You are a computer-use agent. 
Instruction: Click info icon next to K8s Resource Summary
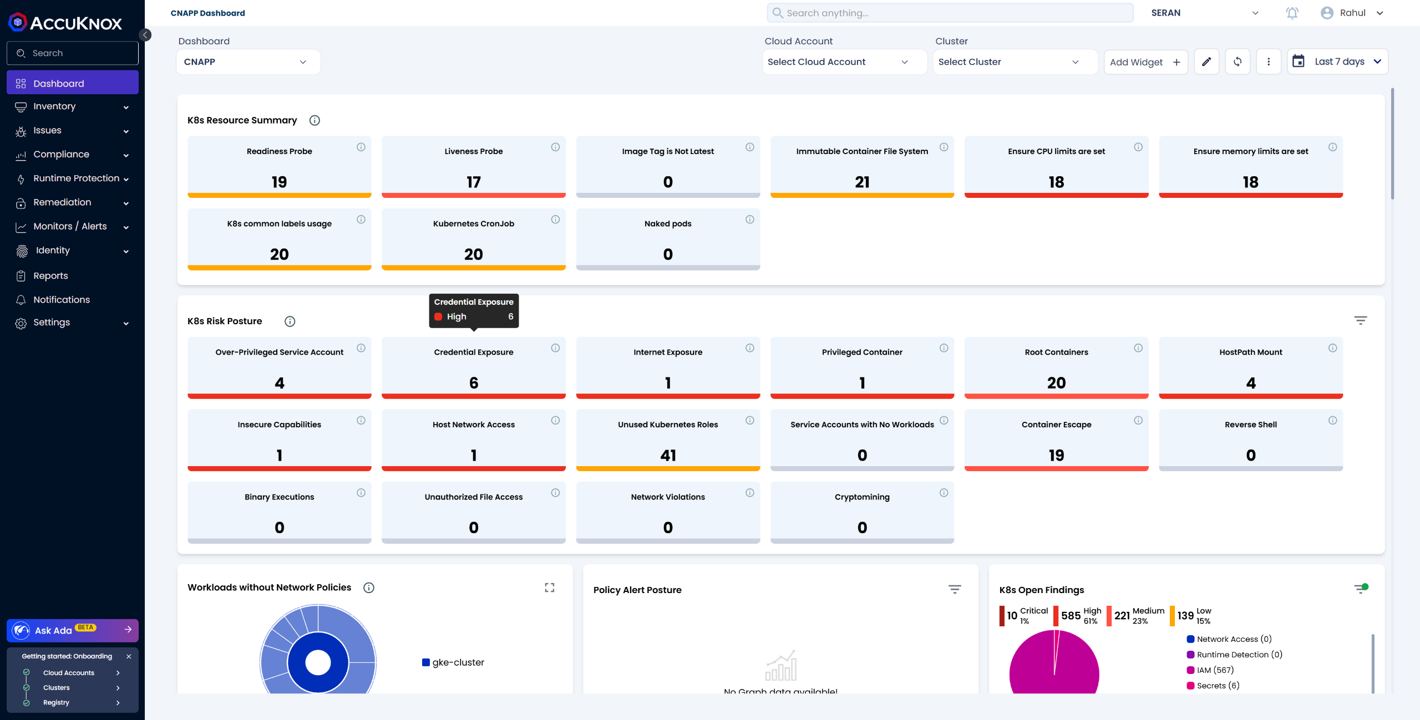(315, 120)
